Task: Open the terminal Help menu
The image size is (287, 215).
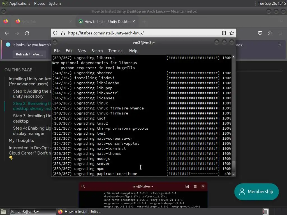Action: (x=133, y=51)
